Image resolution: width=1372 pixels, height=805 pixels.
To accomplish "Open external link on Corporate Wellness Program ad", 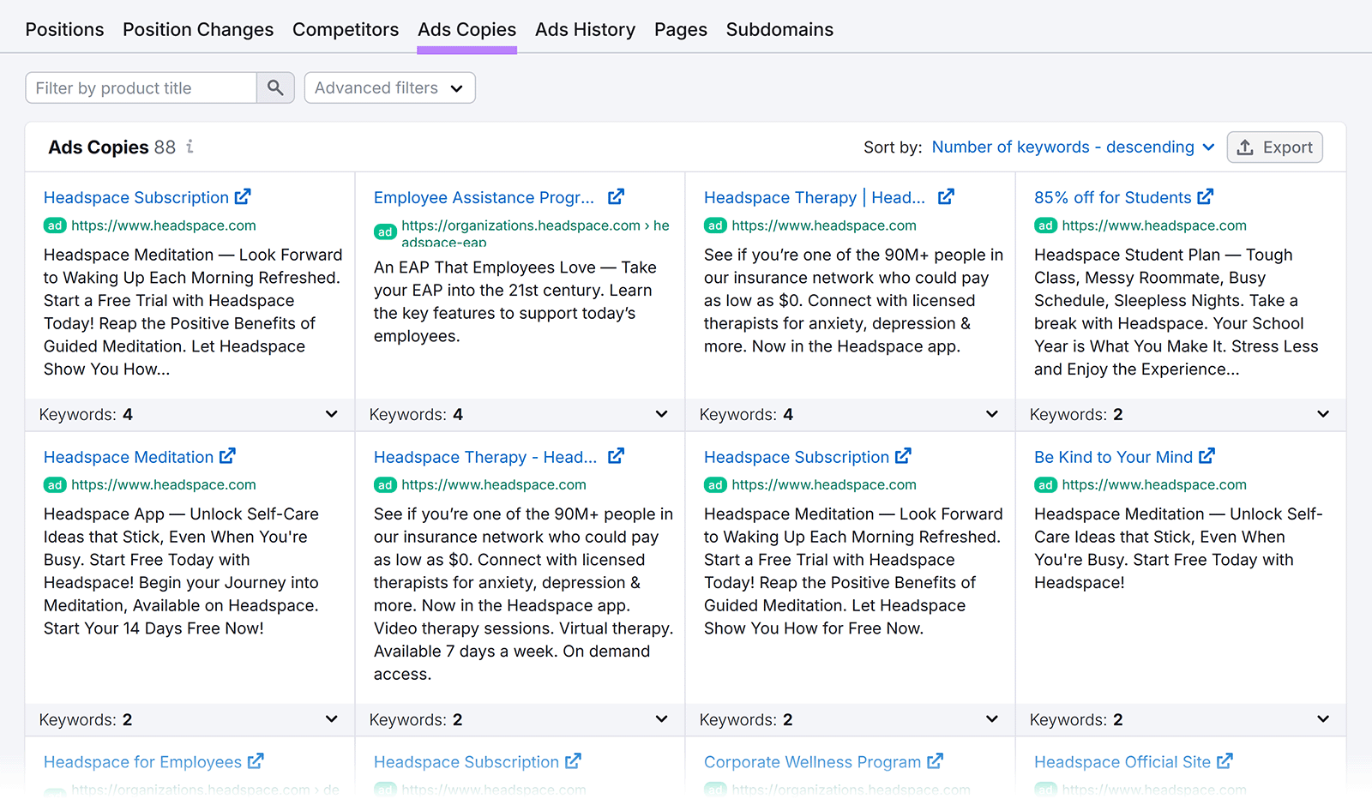I will tap(936, 761).
